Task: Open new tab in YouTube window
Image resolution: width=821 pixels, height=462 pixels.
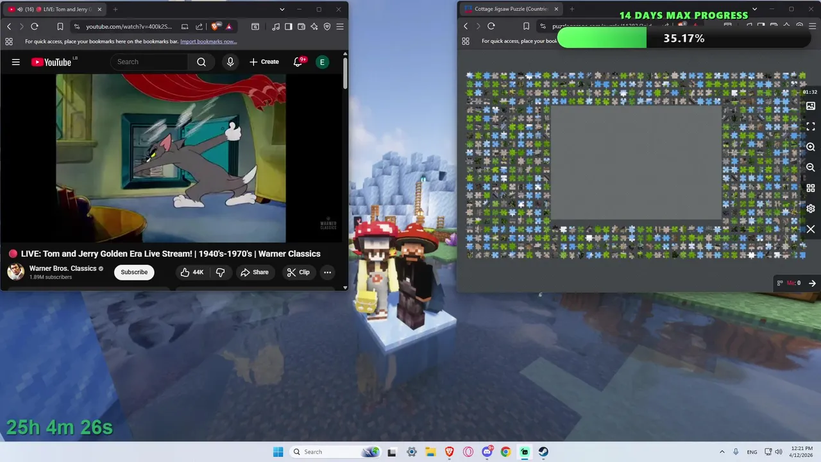Action: [x=115, y=9]
